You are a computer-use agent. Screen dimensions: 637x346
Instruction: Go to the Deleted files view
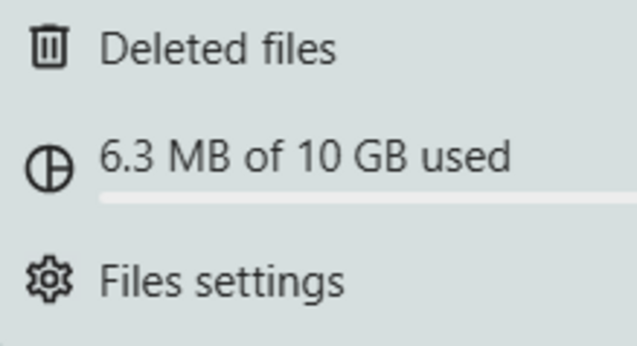tap(217, 48)
